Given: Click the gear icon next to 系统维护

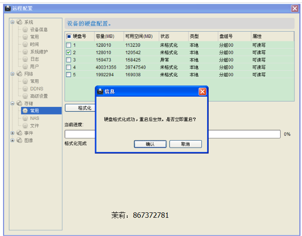Looking at the screenshot, I should 25,52.
